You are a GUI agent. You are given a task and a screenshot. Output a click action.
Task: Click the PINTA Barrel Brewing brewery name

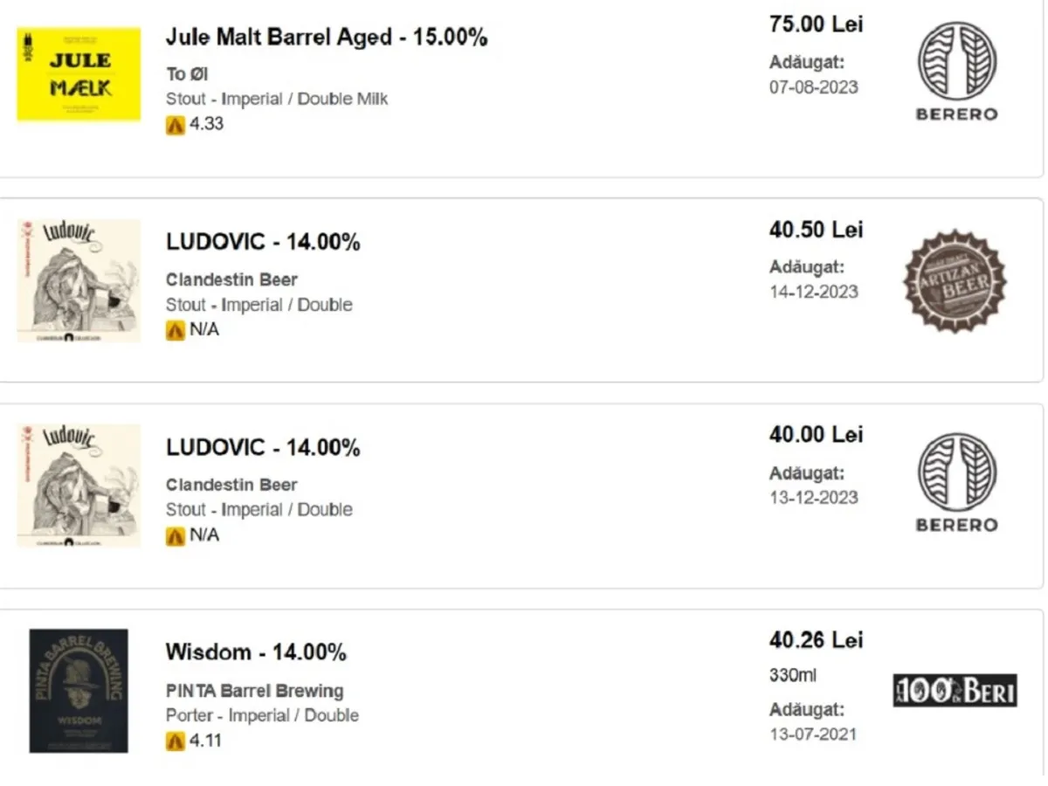coord(254,691)
